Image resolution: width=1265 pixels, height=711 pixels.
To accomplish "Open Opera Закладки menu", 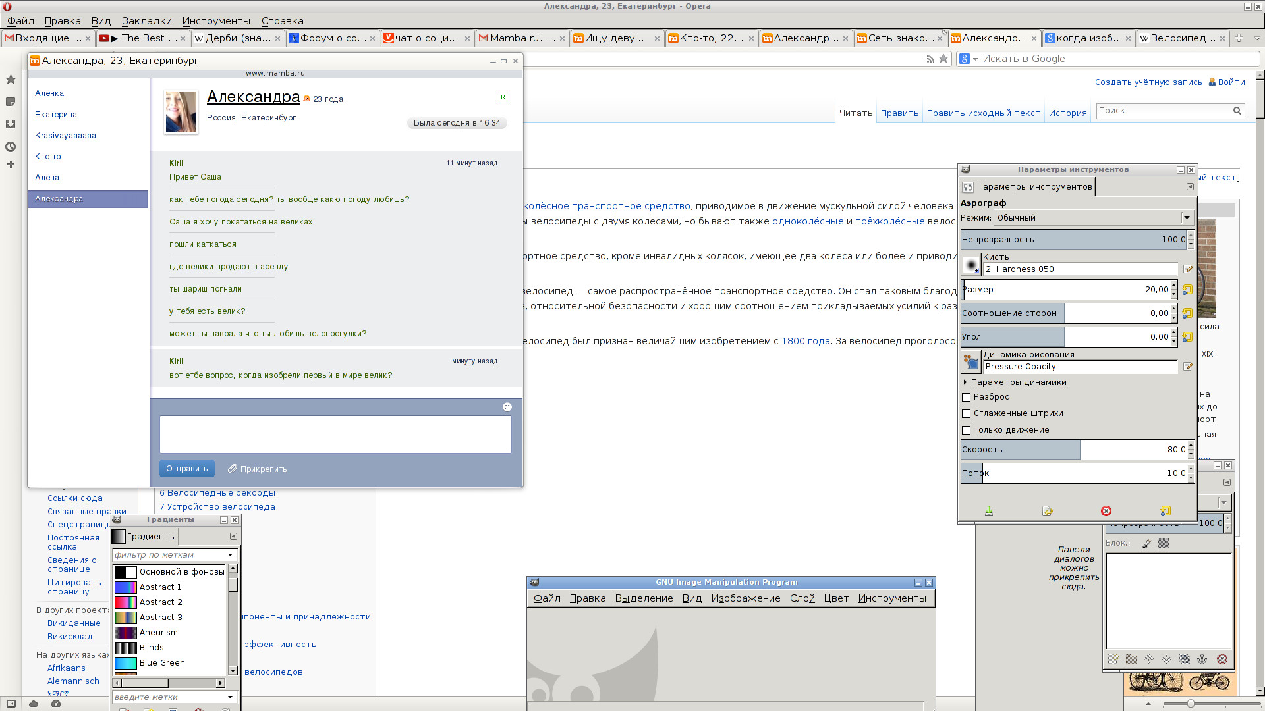I will click(146, 21).
